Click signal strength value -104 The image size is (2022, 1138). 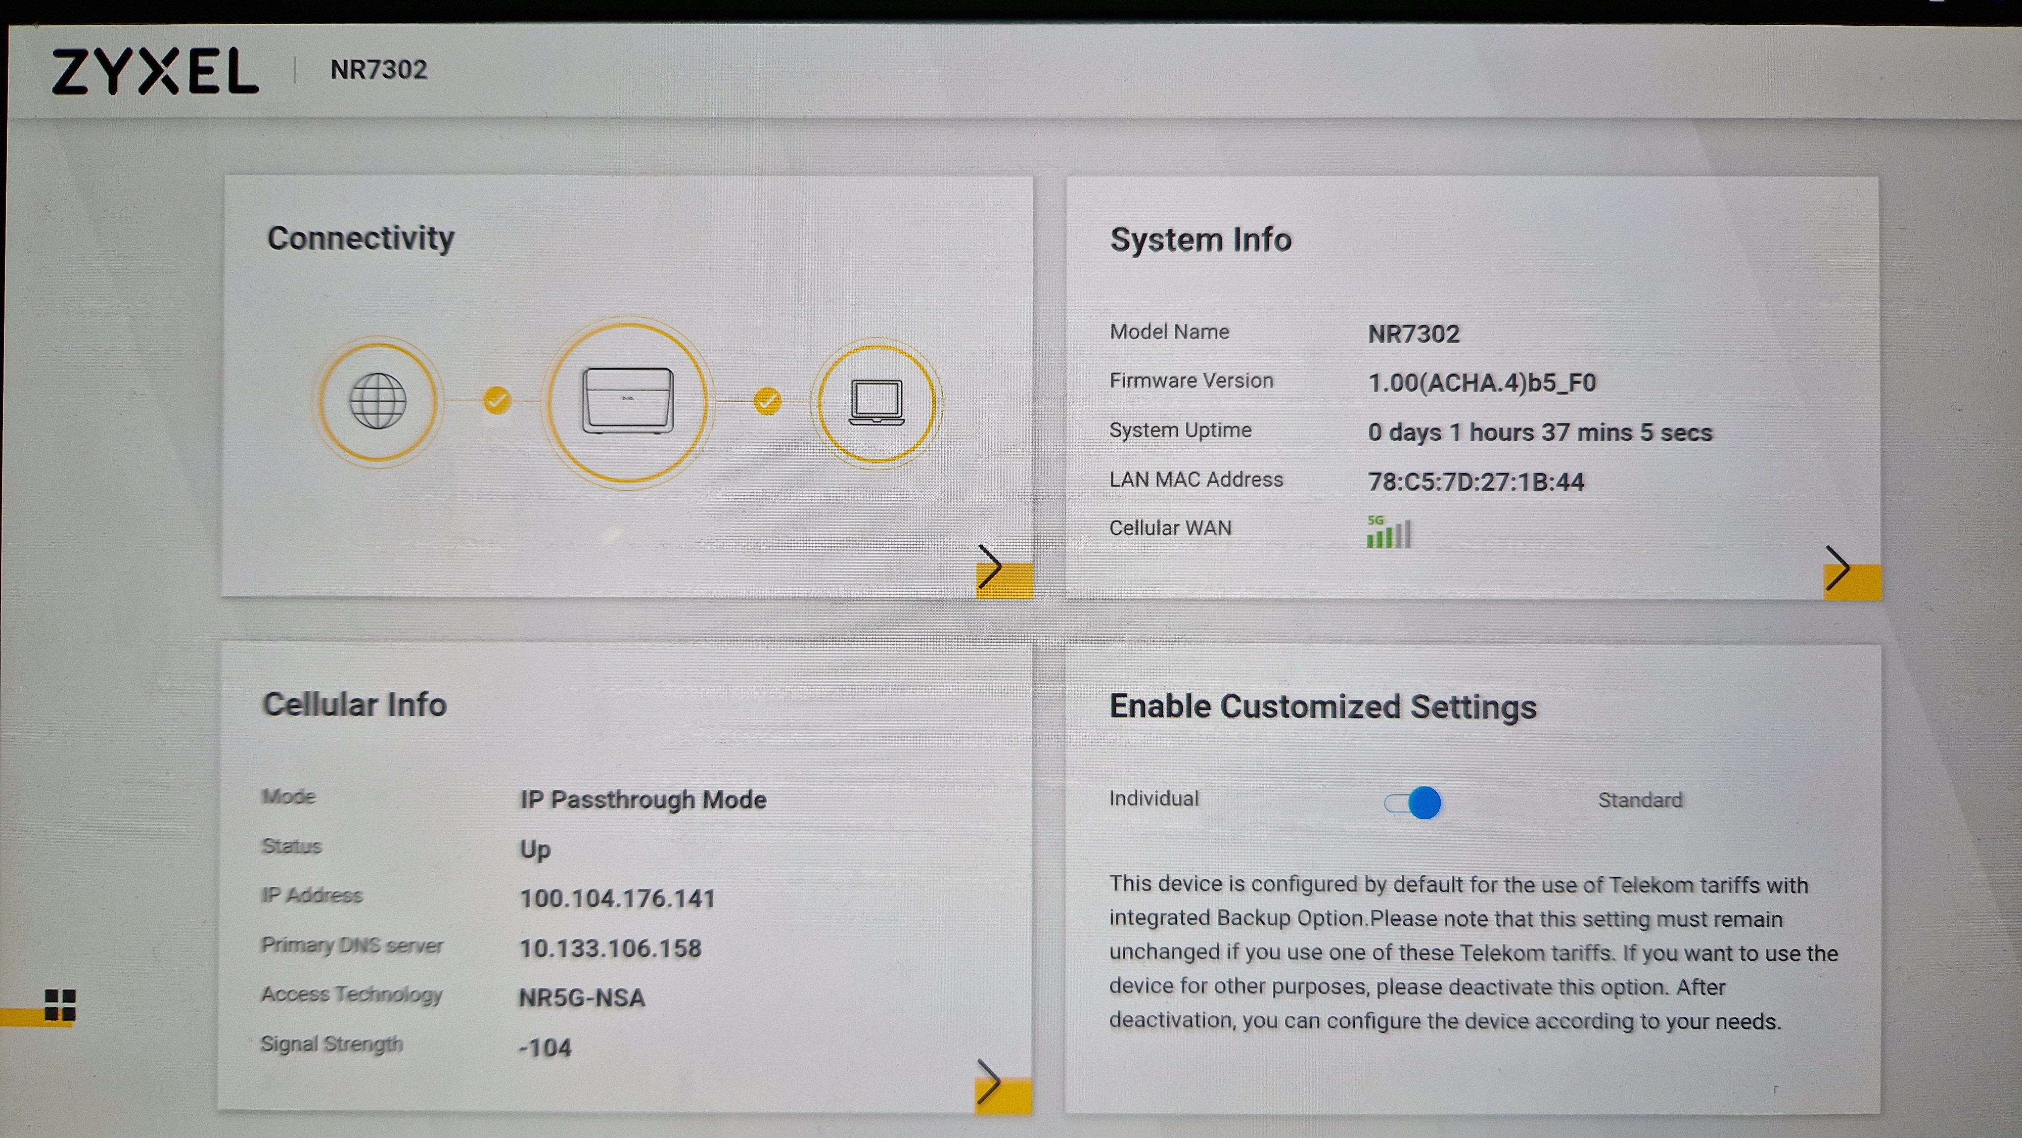pyautogui.click(x=545, y=1048)
